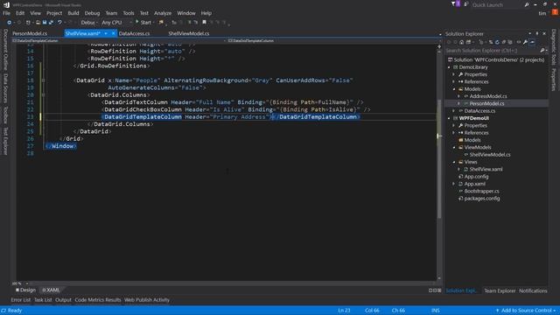Click the Home icon in Solution Explorer toolbar
560x315 pixels.
point(462,42)
